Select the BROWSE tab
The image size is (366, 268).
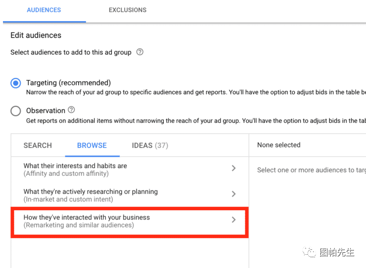click(x=92, y=146)
